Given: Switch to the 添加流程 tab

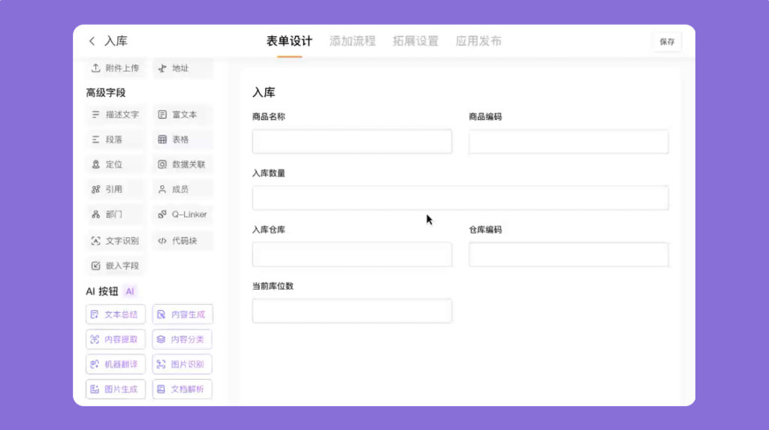Looking at the screenshot, I should coord(352,41).
